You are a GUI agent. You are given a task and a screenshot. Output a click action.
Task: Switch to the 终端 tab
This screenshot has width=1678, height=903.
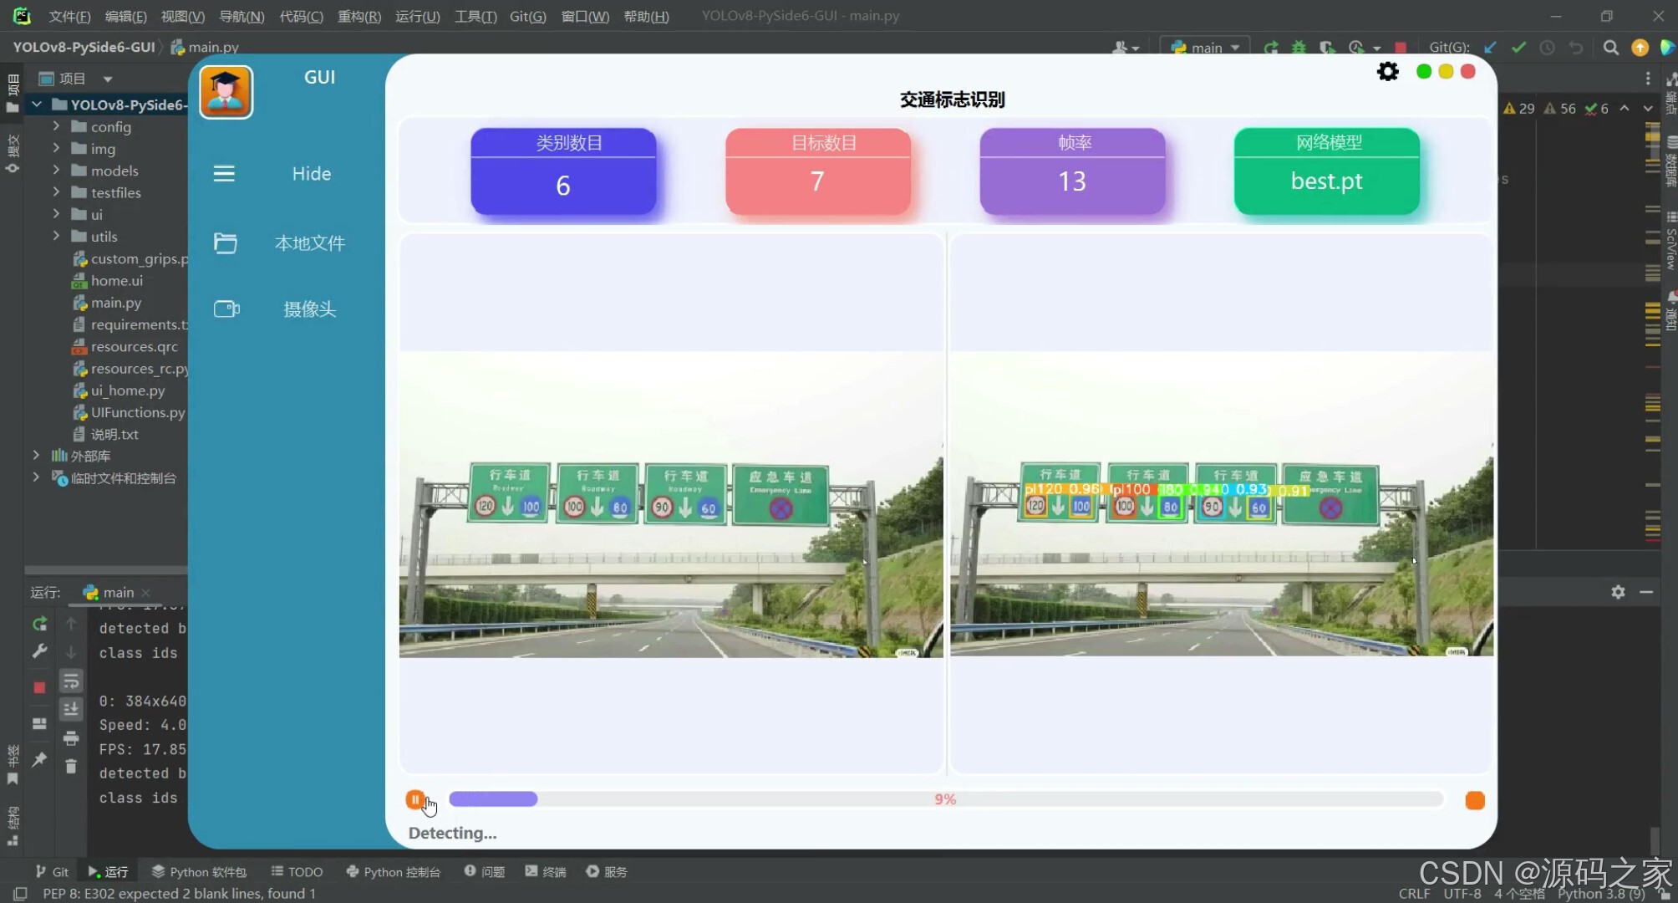click(x=546, y=871)
